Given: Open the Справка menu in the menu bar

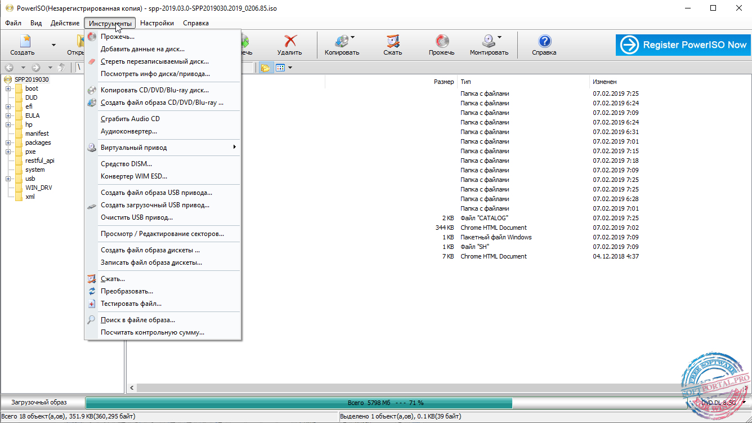Looking at the screenshot, I should click(x=196, y=23).
